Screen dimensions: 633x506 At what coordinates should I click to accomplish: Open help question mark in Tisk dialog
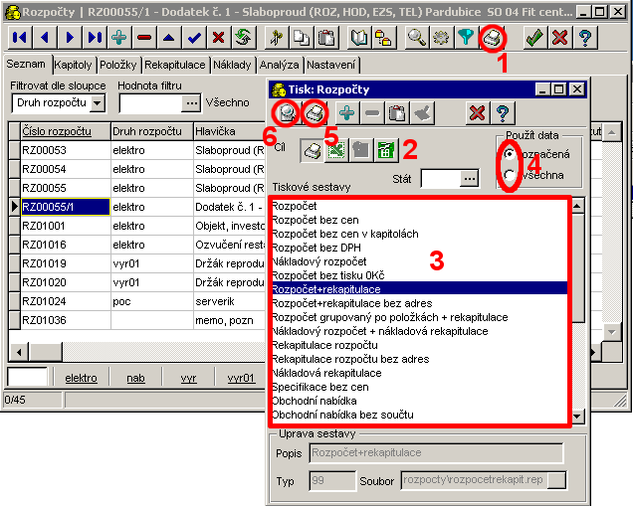502,113
